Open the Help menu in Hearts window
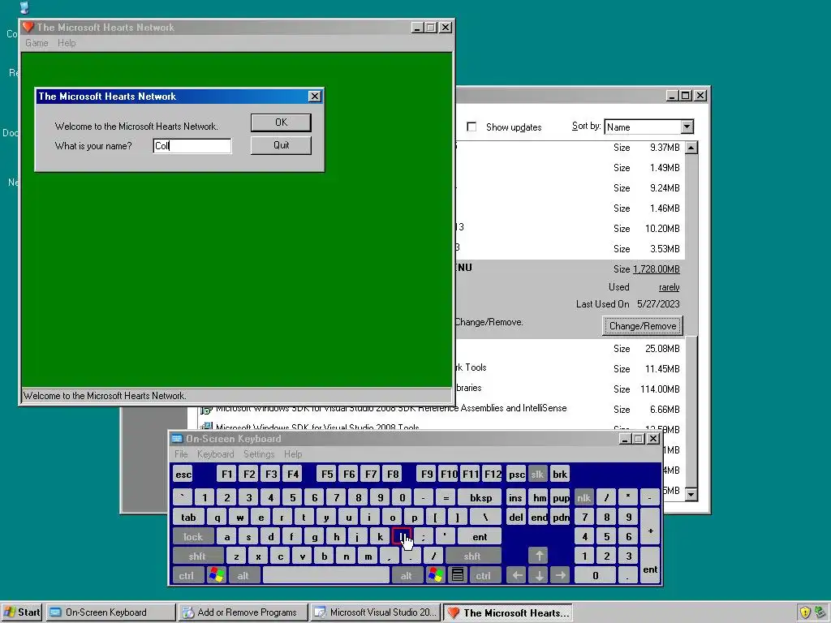This screenshot has height=623, width=831. tap(67, 43)
